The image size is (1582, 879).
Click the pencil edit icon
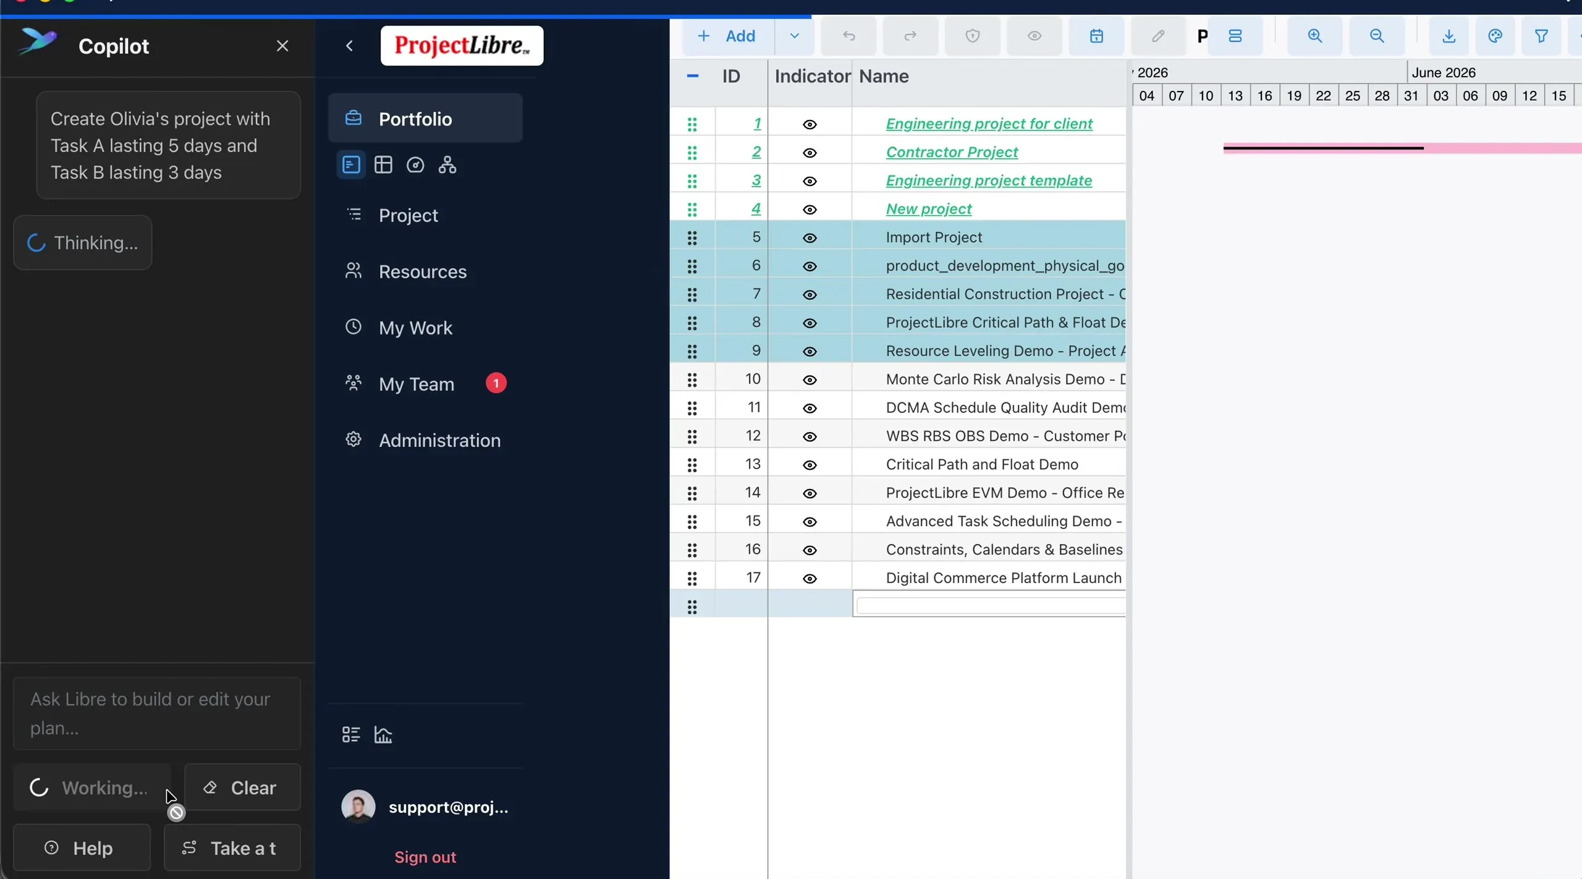pos(1158,36)
